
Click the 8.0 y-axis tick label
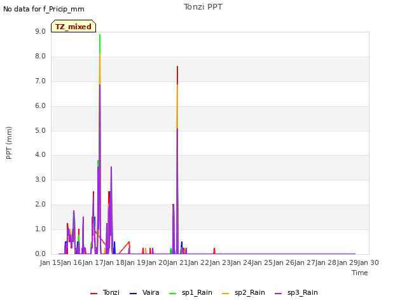pos(40,57)
